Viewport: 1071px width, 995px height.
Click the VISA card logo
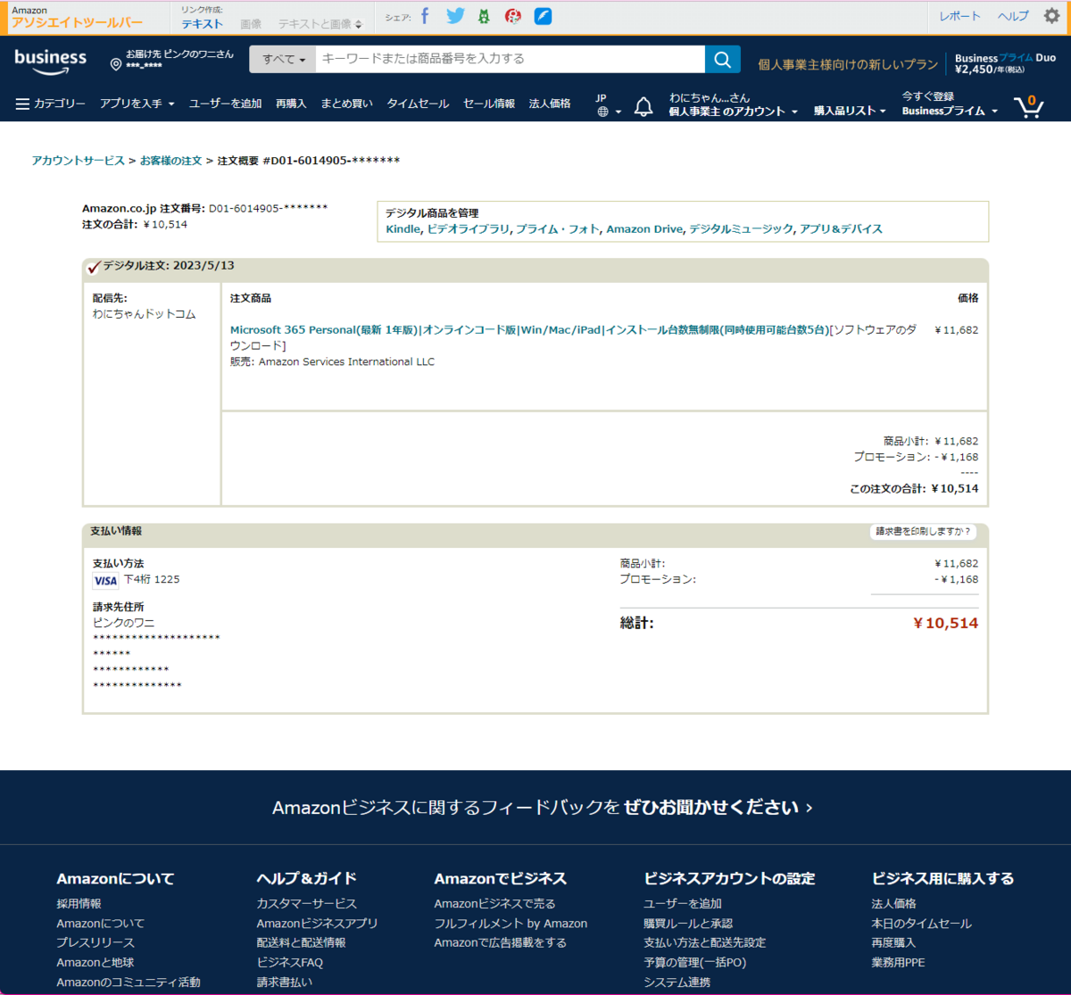tap(105, 581)
